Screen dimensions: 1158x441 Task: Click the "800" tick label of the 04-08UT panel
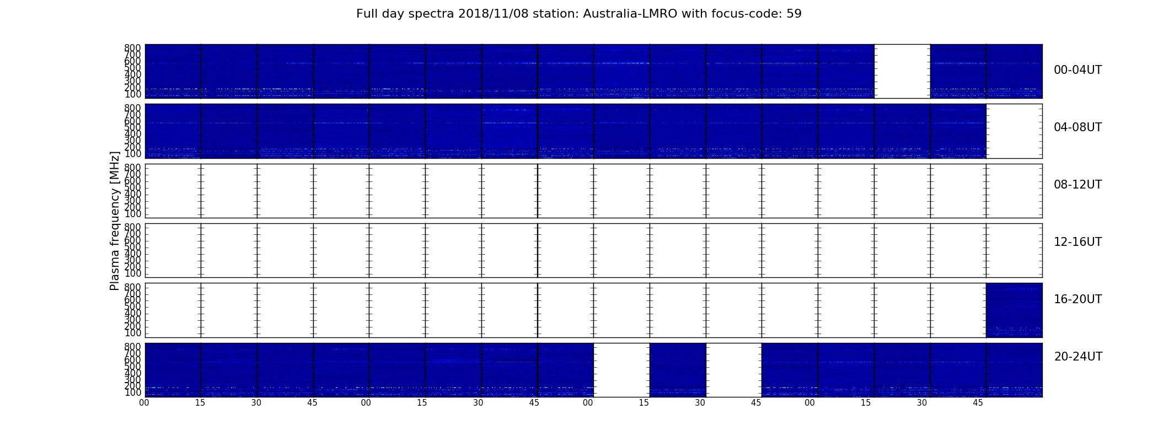[x=133, y=108]
